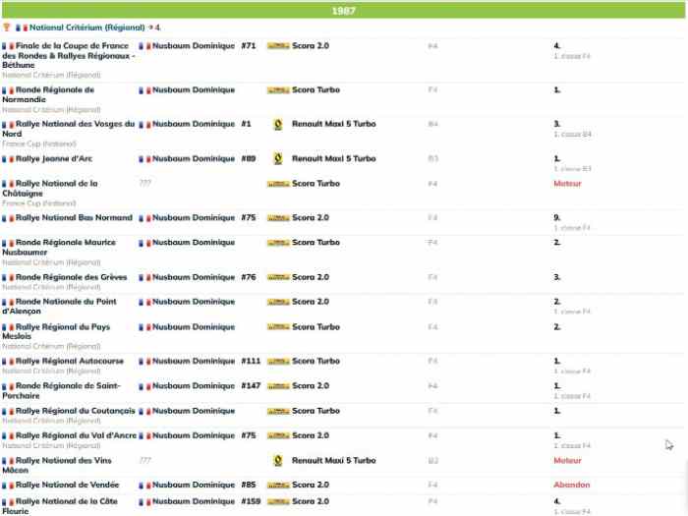This screenshot has width=688, height=516.
Task: Click the French flag before Rallye National Bas Normand
Action: click(8, 218)
